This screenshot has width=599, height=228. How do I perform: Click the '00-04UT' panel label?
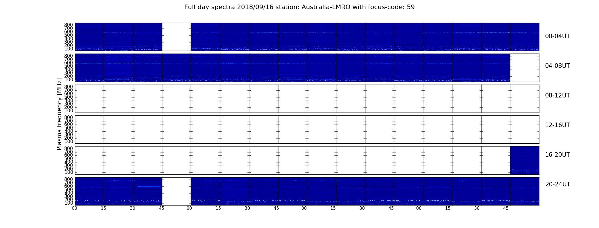point(557,36)
